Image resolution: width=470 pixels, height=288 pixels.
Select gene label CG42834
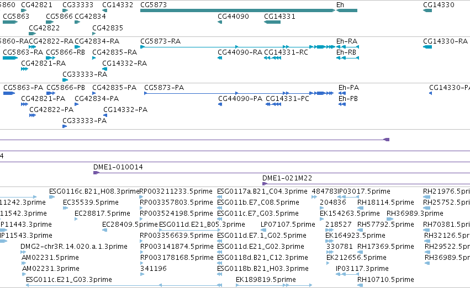(90, 17)
